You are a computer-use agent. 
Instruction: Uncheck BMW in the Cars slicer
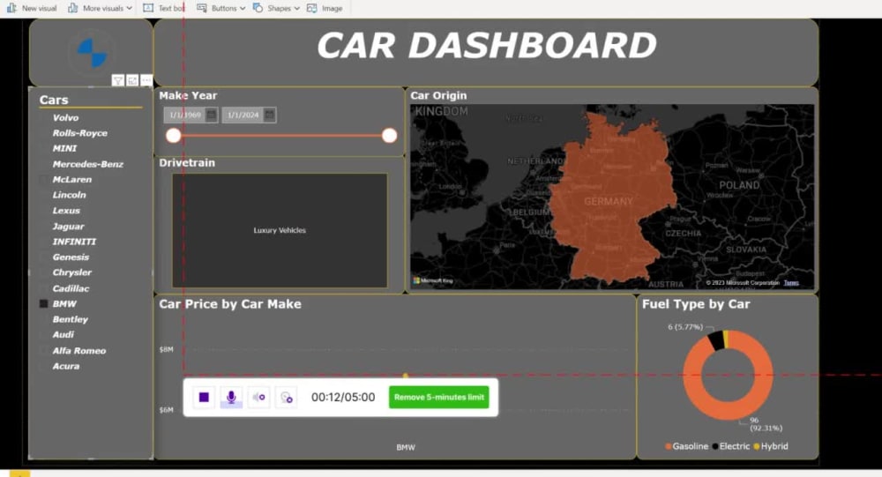44,304
